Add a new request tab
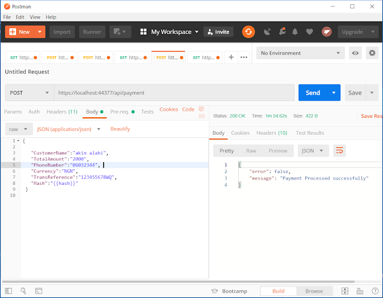The width and height of the screenshot is (383, 298). click(231, 57)
